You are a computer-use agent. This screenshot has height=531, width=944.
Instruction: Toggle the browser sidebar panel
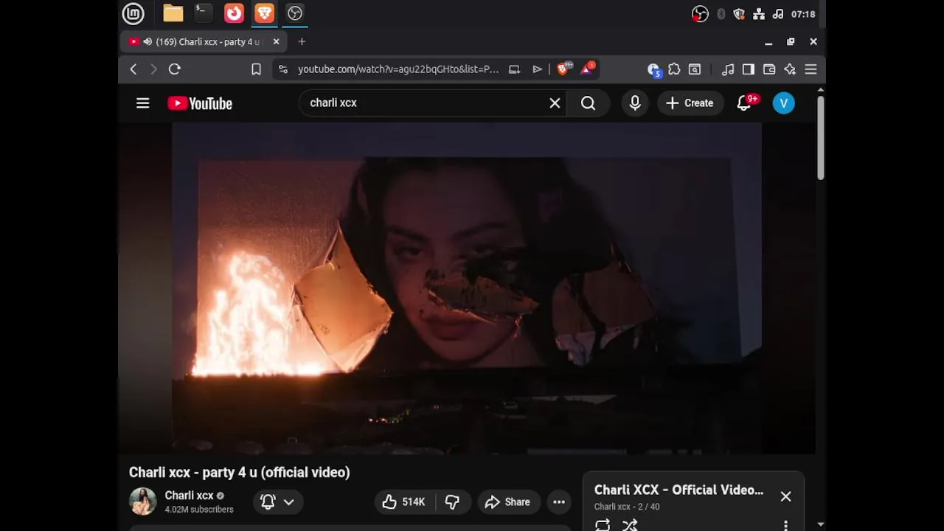749,69
